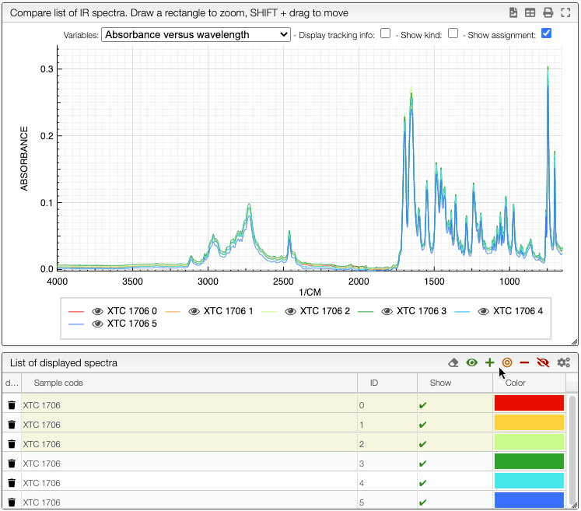Open dark green color swatch for row 3

click(529, 461)
